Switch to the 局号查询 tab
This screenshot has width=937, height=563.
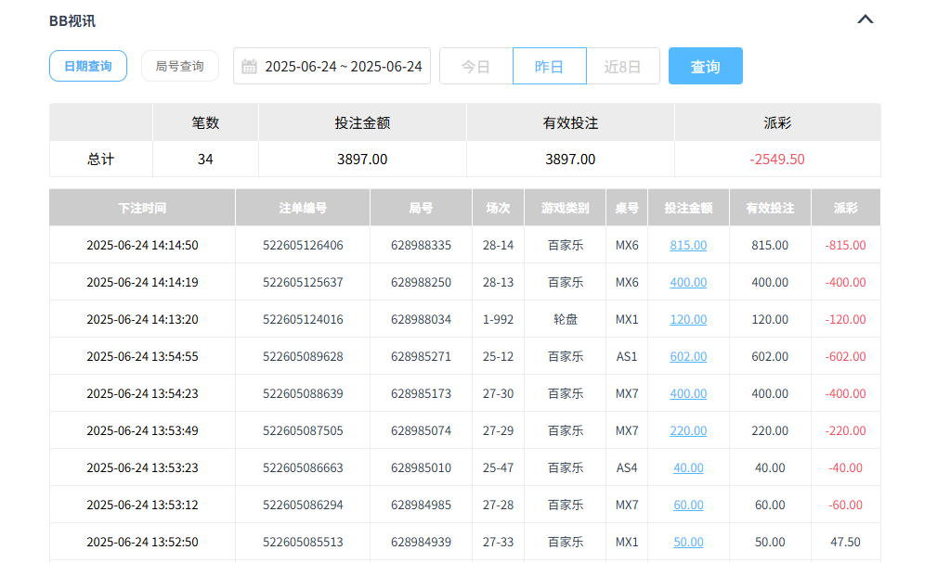[x=179, y=66]
